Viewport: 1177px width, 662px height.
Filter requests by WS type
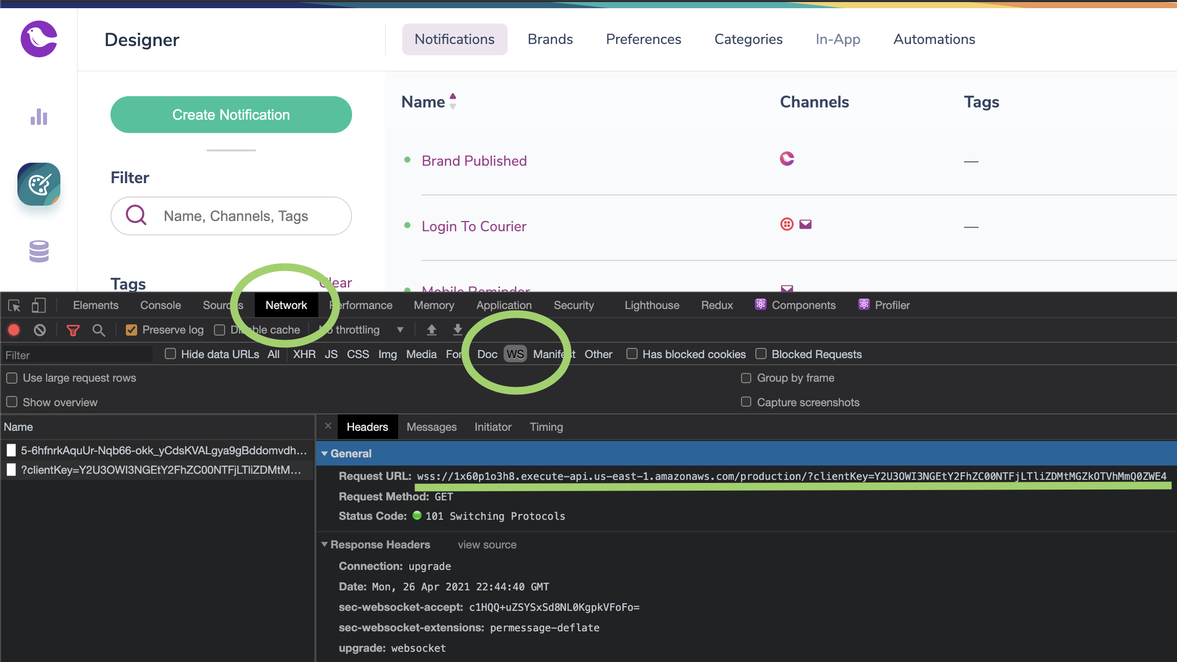[x=515, y=354]
